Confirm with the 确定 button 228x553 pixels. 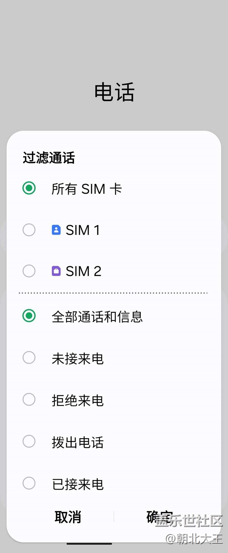point(160,517)
